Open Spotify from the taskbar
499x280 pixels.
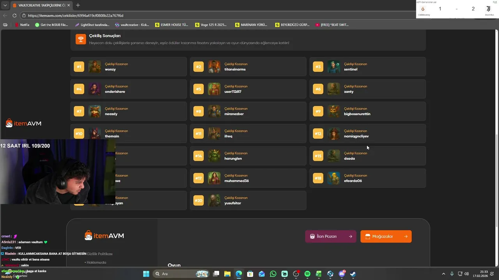tap(307, 274)
